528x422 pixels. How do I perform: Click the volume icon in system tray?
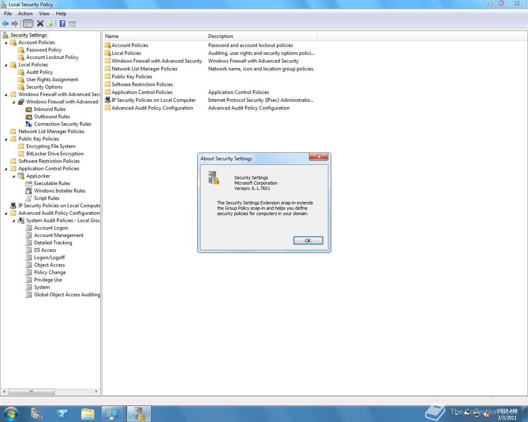tap(486, 415)
